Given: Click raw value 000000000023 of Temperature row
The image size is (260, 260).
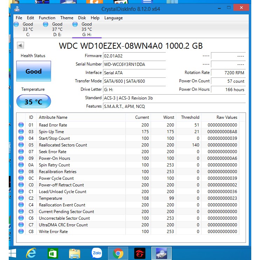Looking at the screenshot, I should [x=222, y=198].
